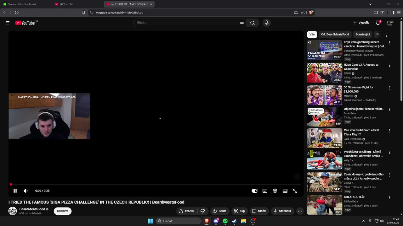Reload the page
Screen dimensions: 403x226
pyautogui.click(x=17, y=13)
